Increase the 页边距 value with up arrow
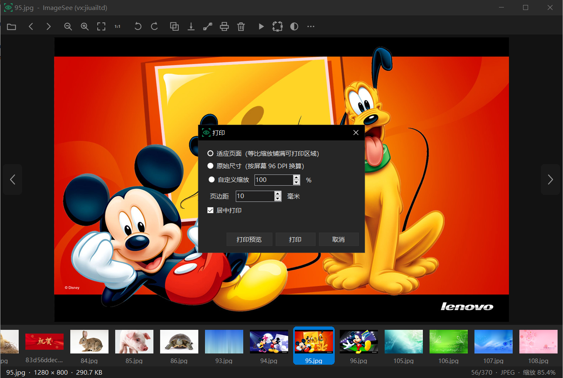The width and height of the screenshot is (563, 378). click(x=278, y=194)
